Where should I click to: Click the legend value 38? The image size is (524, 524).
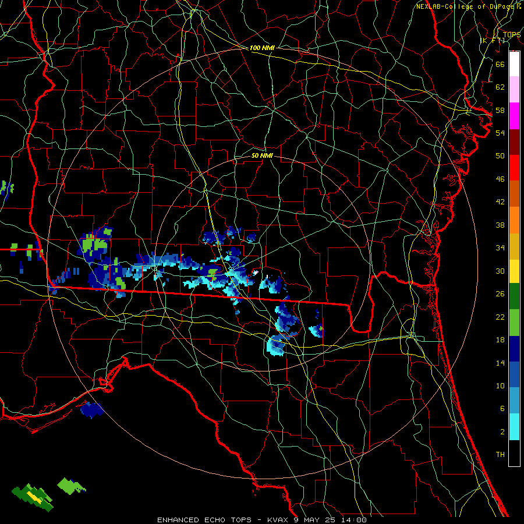(500, 225)
